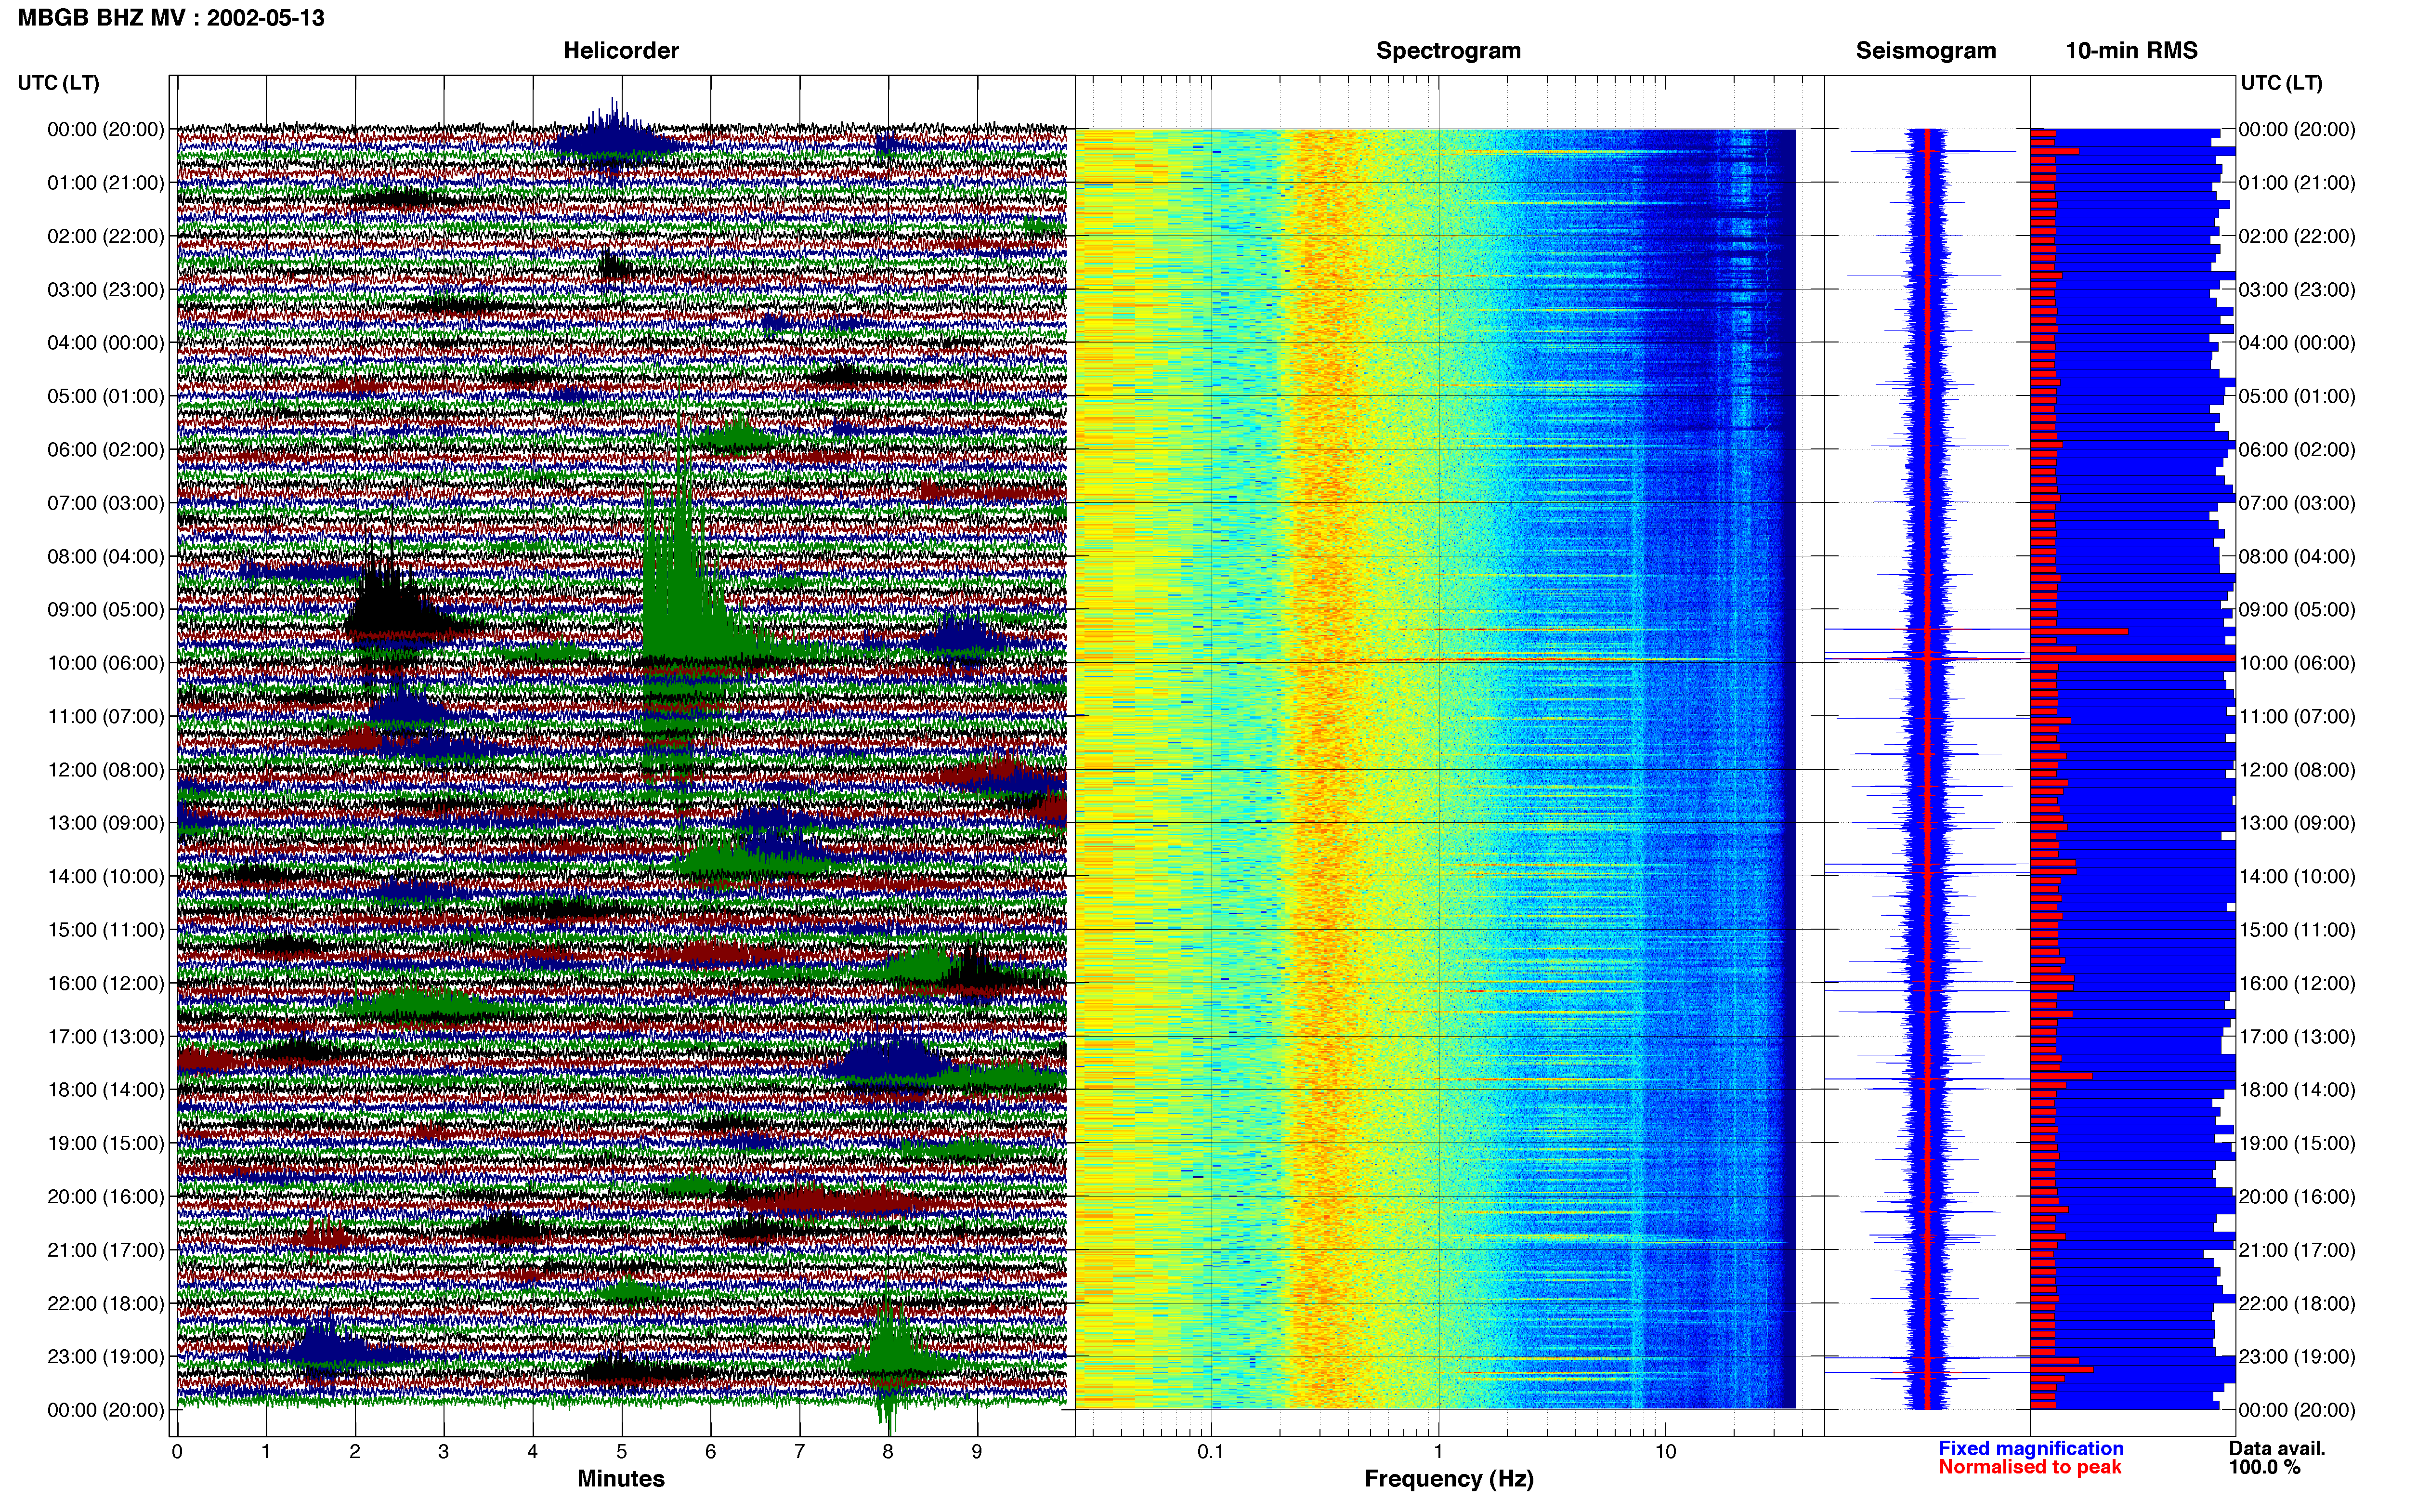
Task: Click the left '03:00 (23:00)' time label
Action: click(x=106, y=290)
